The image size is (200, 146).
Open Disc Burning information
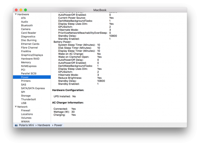pyautogui.click(x=29, y=40)
